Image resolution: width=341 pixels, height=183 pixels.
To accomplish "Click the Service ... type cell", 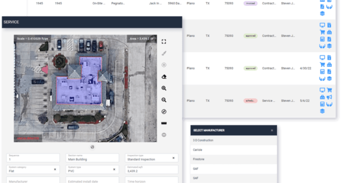I will click(x=268, y=101).
